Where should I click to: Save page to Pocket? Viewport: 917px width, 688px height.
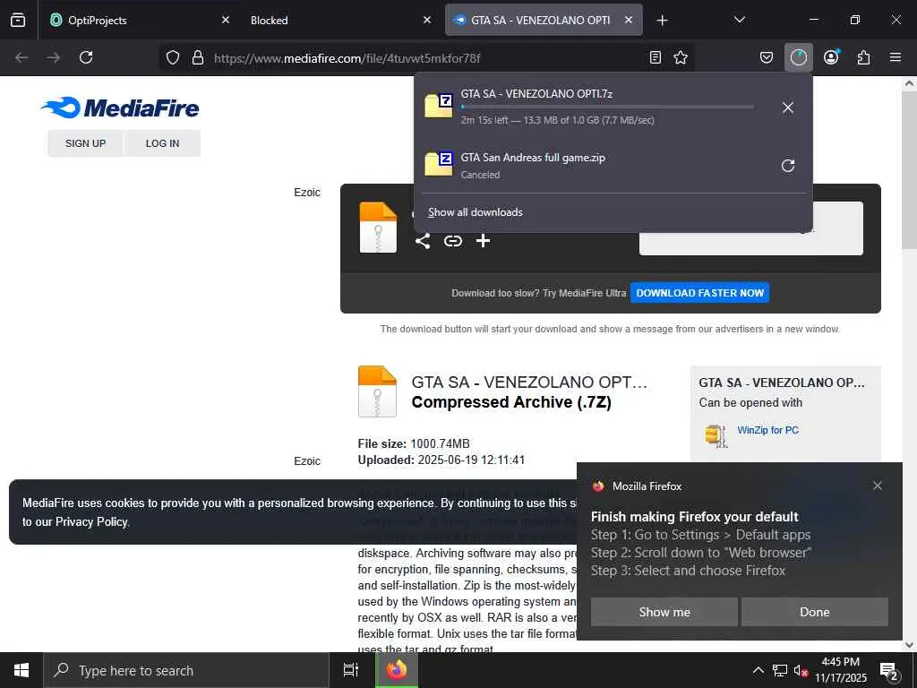pos(767,57)
